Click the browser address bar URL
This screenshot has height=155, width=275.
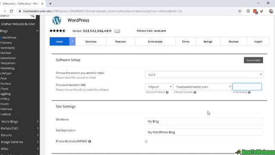point(102,11)
